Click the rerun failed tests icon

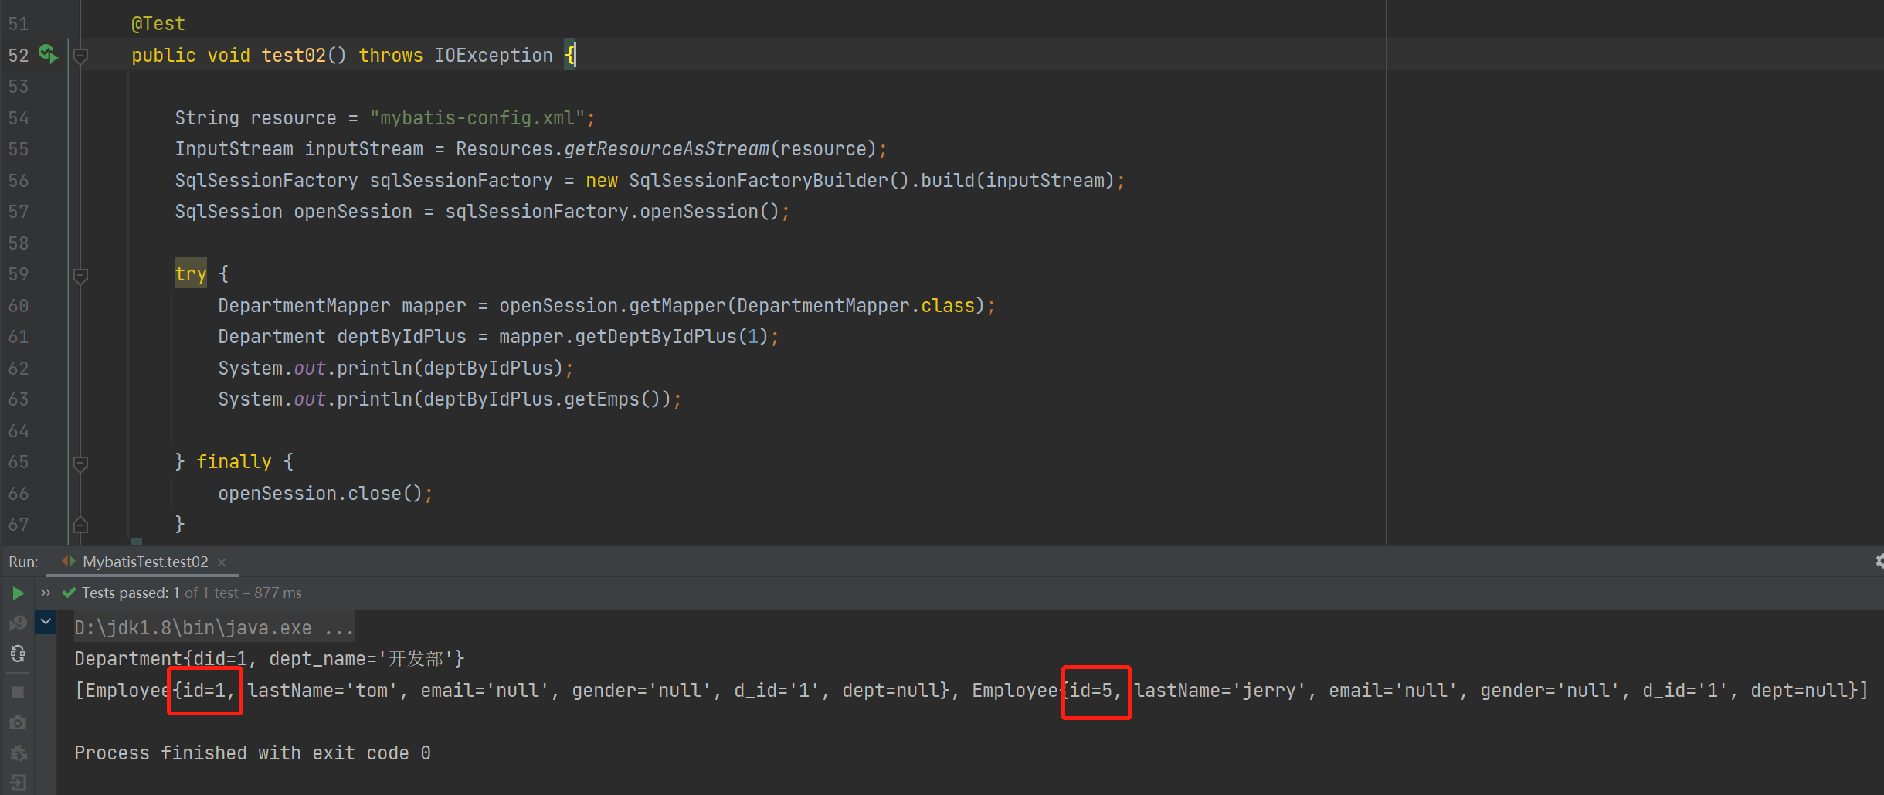point(18,623)
